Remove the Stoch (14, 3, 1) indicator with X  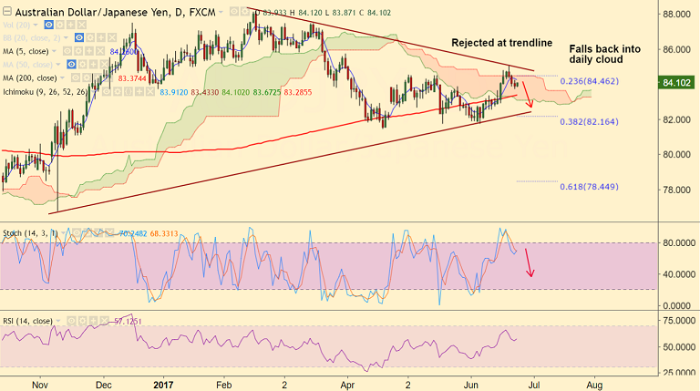109,233
